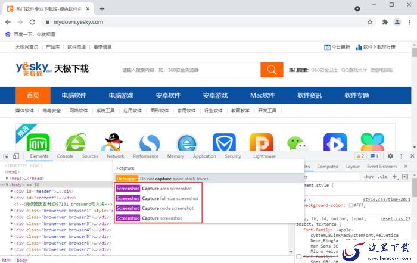Screen dimensions: 417x263
Task: Toggle the .cls class editor button
Action: click(x=382, y=177)
